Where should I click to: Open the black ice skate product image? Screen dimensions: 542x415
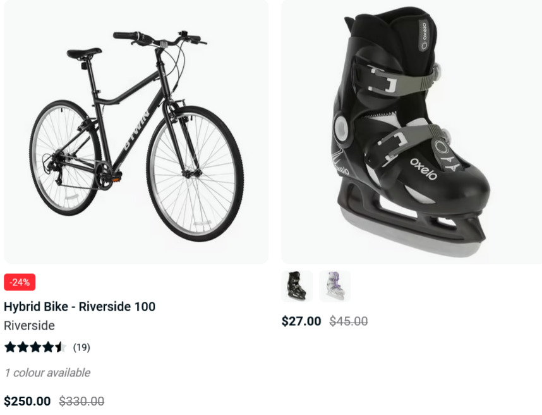tap(411, 132)
